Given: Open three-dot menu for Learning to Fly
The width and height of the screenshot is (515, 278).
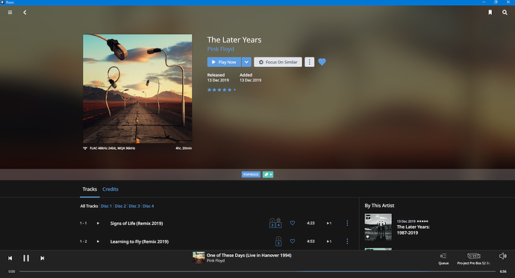Looking at the screenshot, I should (x=347, y=241).
